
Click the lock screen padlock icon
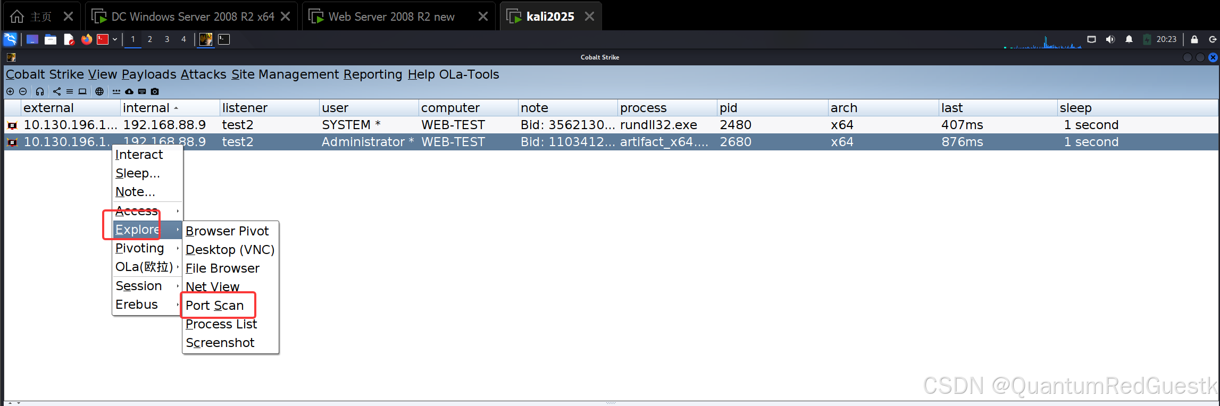point(1194,39)
